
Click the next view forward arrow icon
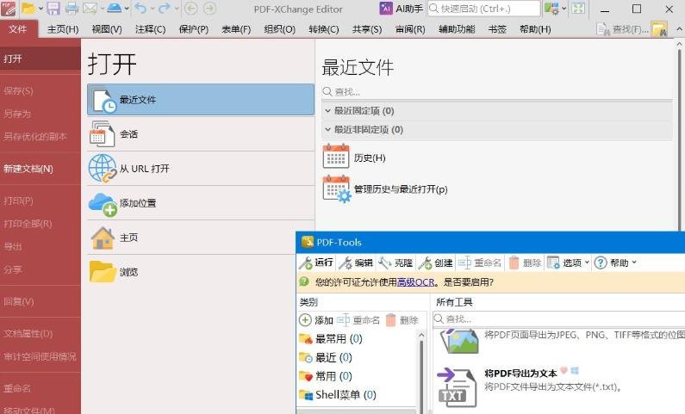(209, 9)
